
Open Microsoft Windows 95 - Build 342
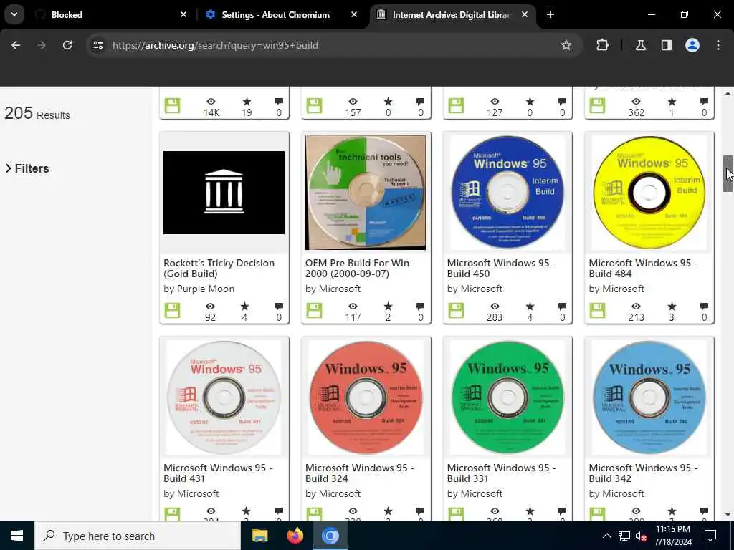pos(643,473)
